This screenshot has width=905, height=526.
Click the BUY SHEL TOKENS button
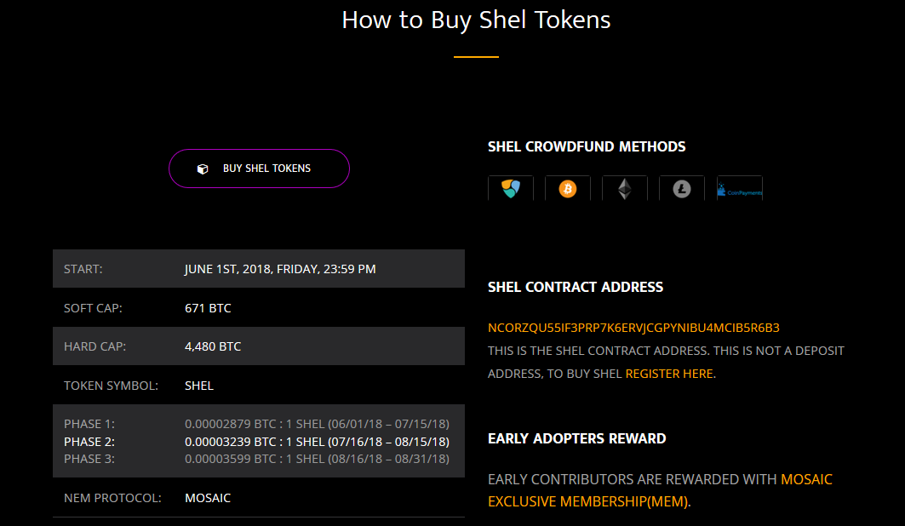(x=259, y=169)
